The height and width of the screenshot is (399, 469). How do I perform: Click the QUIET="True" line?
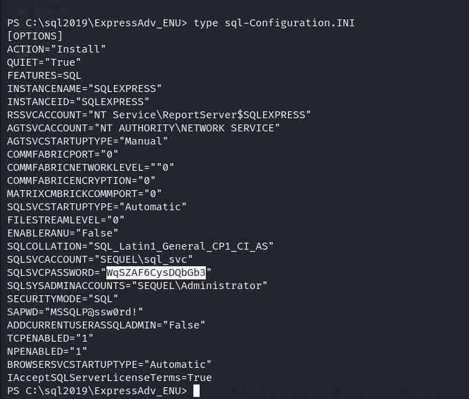44,62
